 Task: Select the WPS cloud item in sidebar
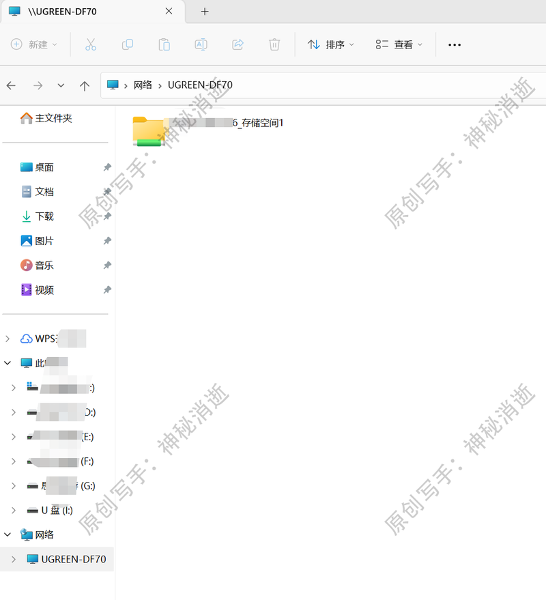53,339
